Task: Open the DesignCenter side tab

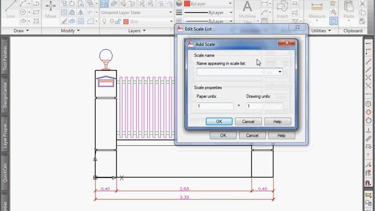Action: 5,95
